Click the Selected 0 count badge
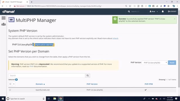The height and width of the screenshot is (101, 180). click(x=16, y=80)
